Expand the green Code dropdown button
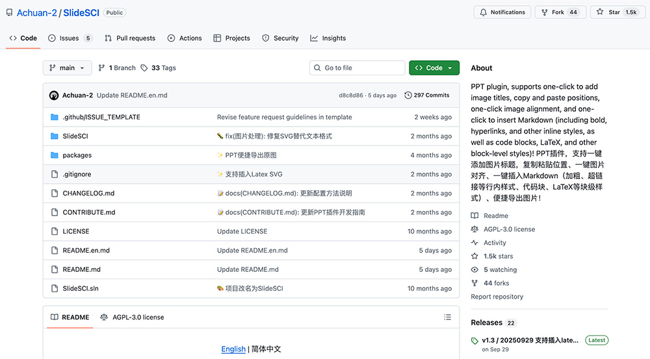This screenshot has height=359, width=650. 434,68
